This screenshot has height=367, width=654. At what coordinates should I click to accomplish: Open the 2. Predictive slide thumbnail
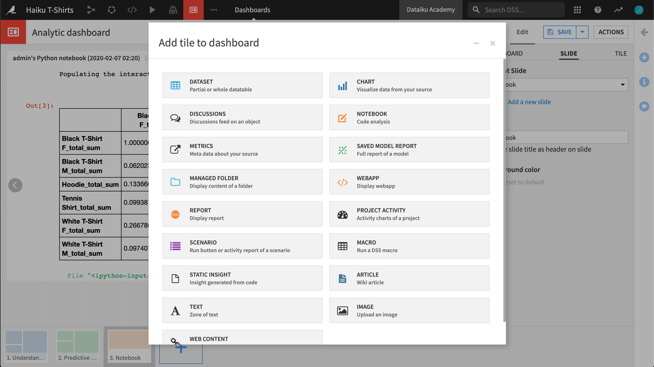coord(78,346)
